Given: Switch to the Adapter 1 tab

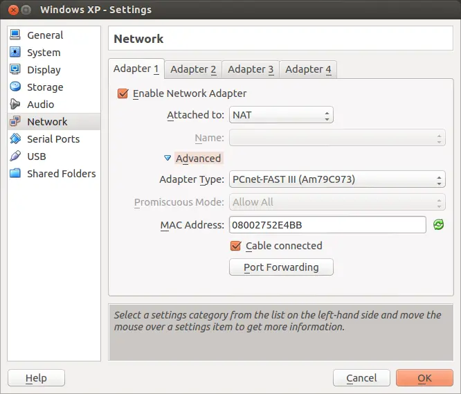Looking at the screenshot, I should [x=136, y=69].
